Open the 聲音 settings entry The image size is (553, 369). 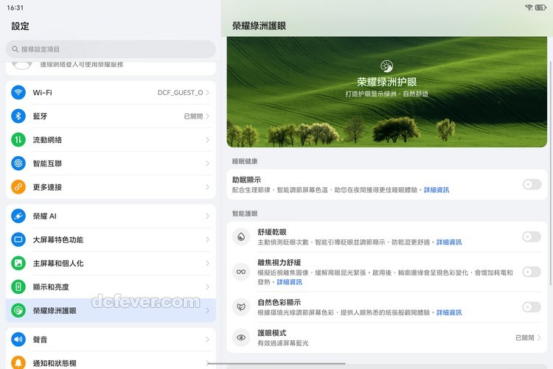[x=111, y=340]
